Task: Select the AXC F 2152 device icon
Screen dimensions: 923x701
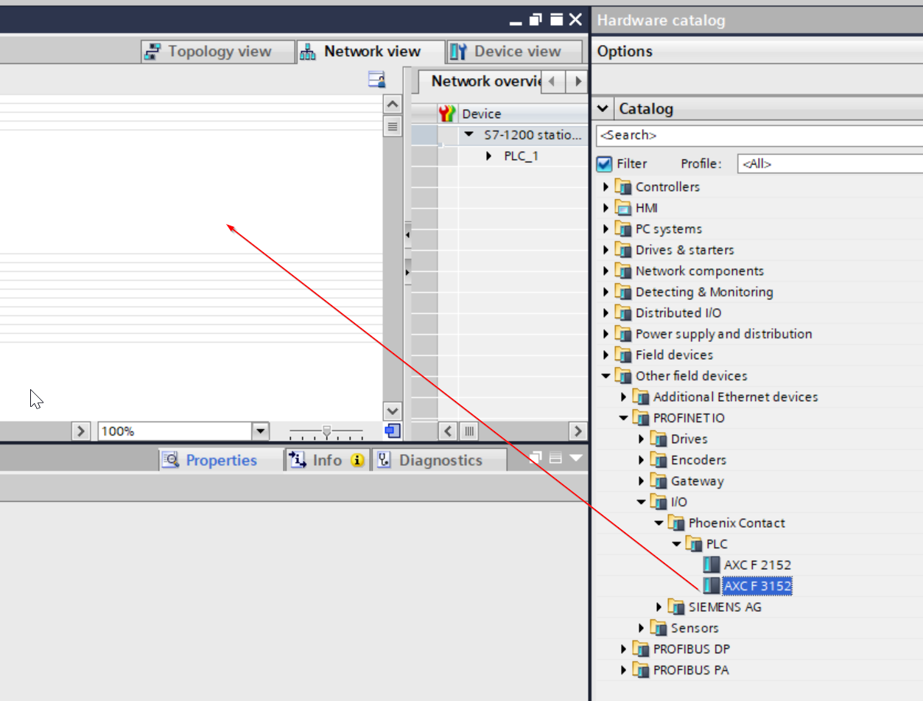Action: pyautogui.click(x=711, y=565)
